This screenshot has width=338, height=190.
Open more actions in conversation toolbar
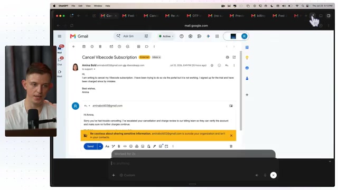point(154,46)
